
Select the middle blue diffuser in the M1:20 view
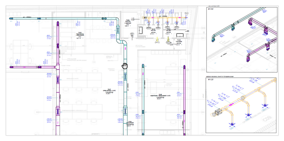click(248, 114)
